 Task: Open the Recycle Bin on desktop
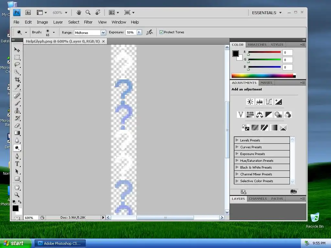pos(315,220)
